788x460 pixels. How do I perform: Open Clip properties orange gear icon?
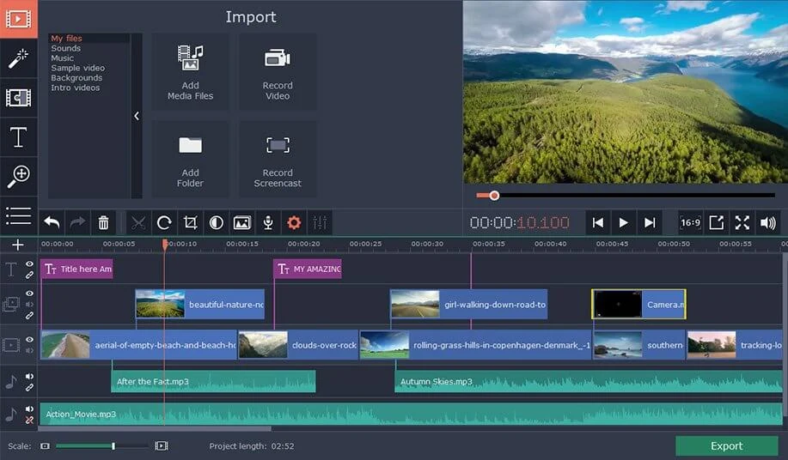pyautogui.click(x=294, y=223)
